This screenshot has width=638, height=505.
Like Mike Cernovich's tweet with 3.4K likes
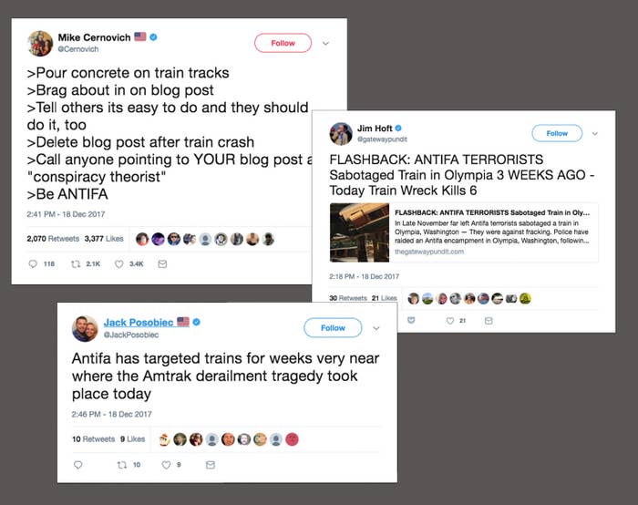coord(118,264)
